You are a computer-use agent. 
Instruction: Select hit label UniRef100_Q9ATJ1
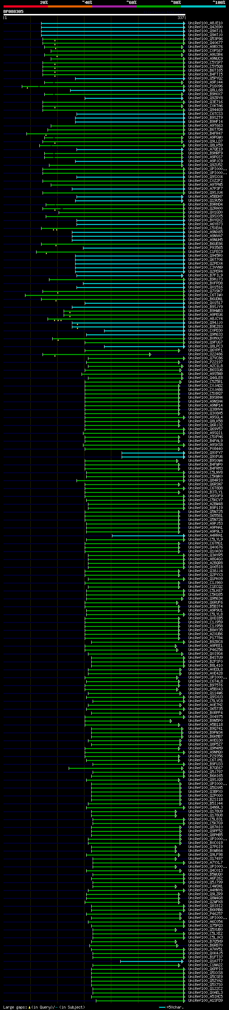click(x=205, y=31)
